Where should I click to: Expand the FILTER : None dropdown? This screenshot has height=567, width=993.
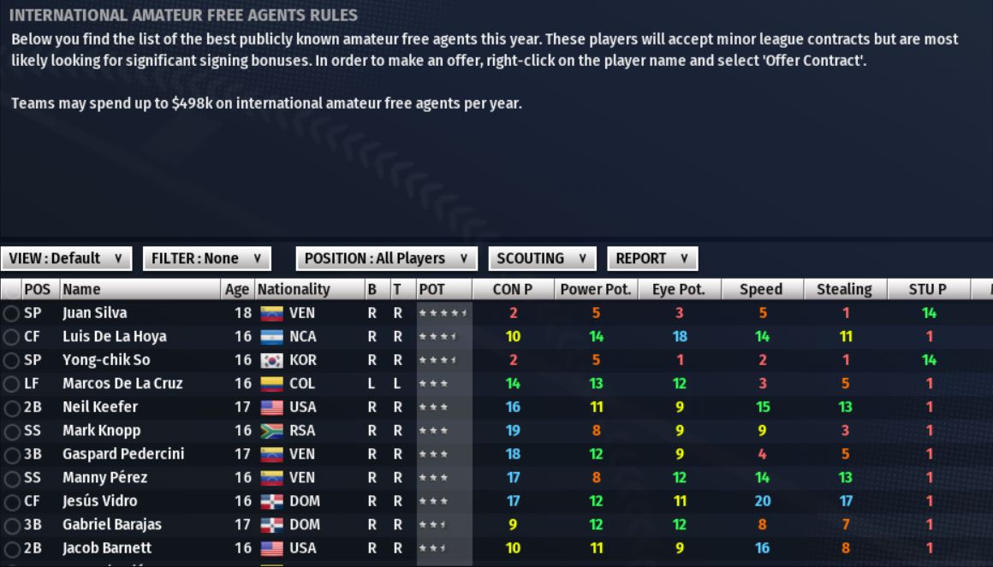coord(207,258)
